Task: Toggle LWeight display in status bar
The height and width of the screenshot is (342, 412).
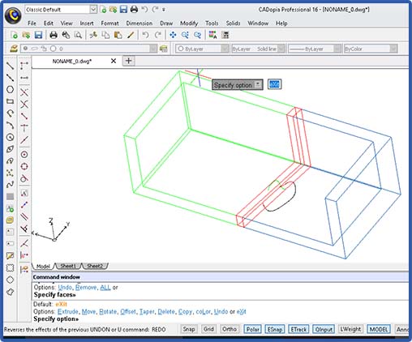Action: [x=350, y=329]
